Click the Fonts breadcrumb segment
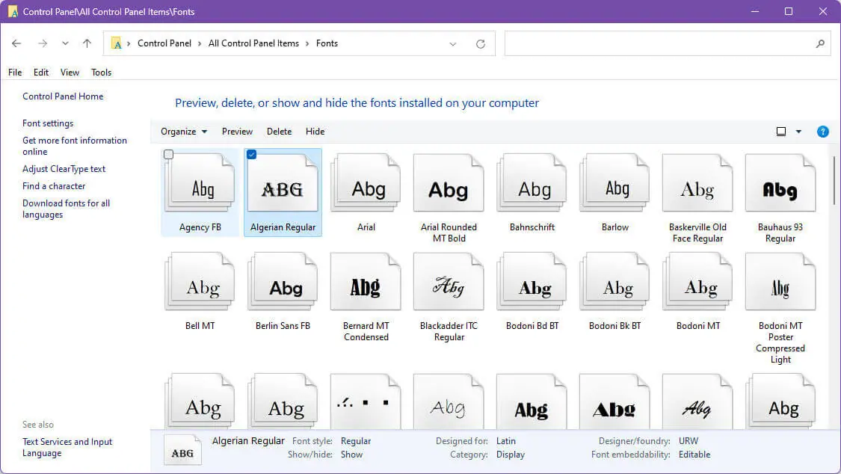 [x=327, y=43]
